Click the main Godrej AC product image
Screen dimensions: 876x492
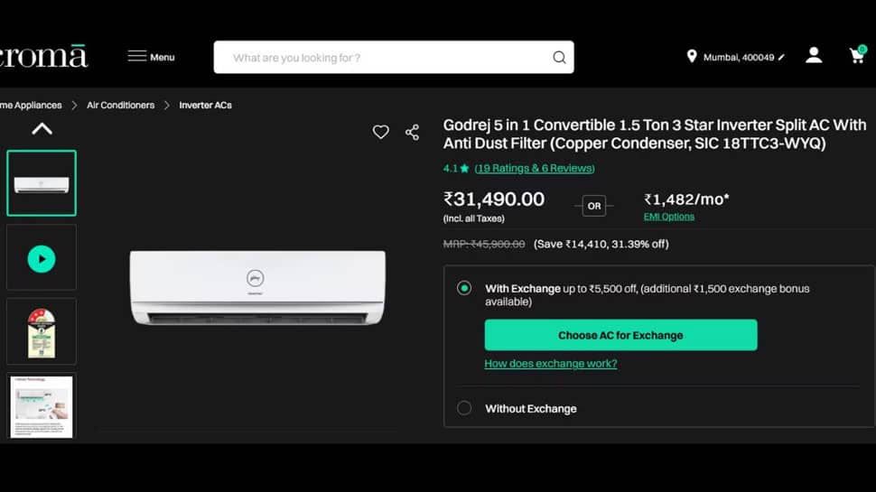[257, 287]
